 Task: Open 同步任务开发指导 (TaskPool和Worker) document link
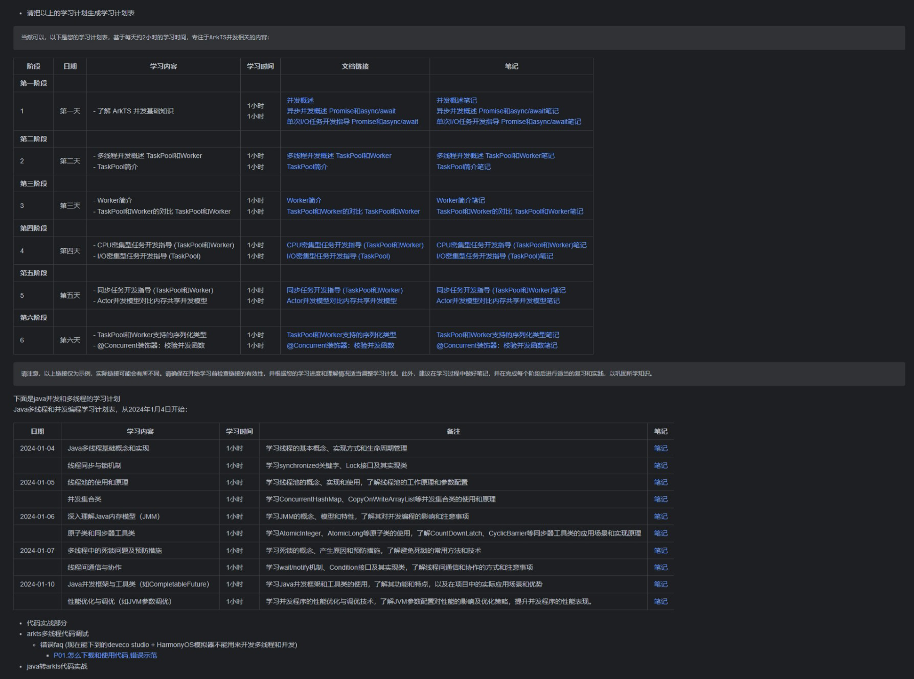pos(345,290)
